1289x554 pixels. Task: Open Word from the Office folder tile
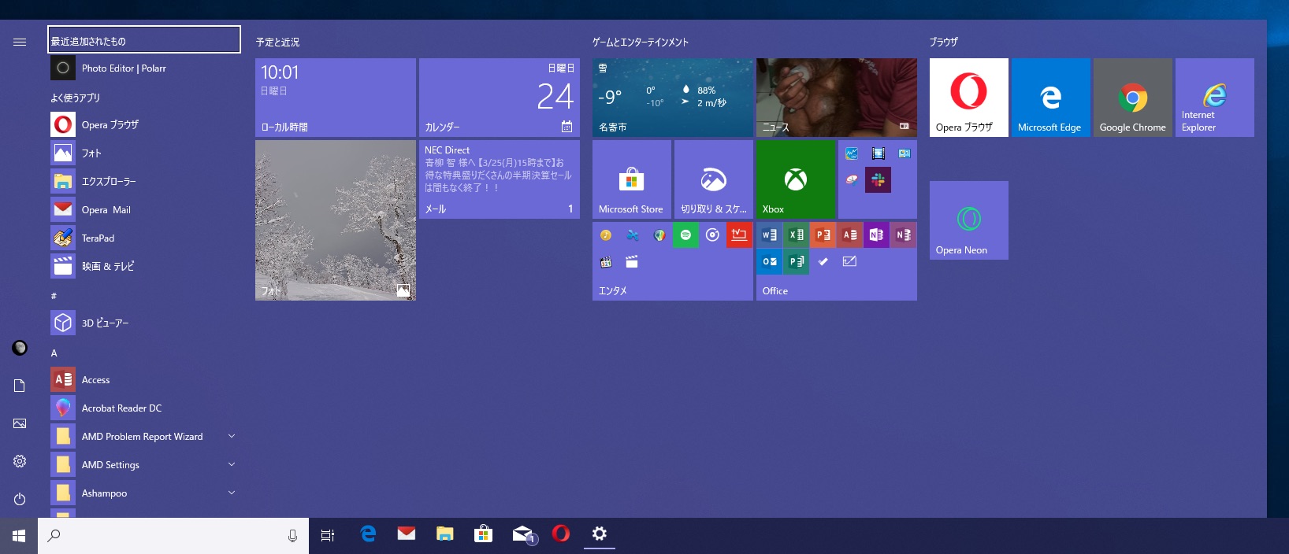pyautogui.click(x=769, y=235)
